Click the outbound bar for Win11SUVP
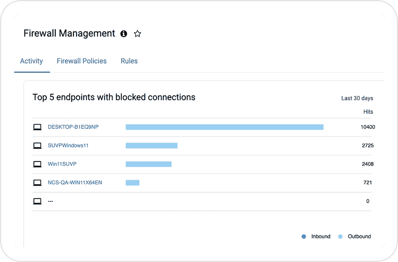 tap(148, 164)
